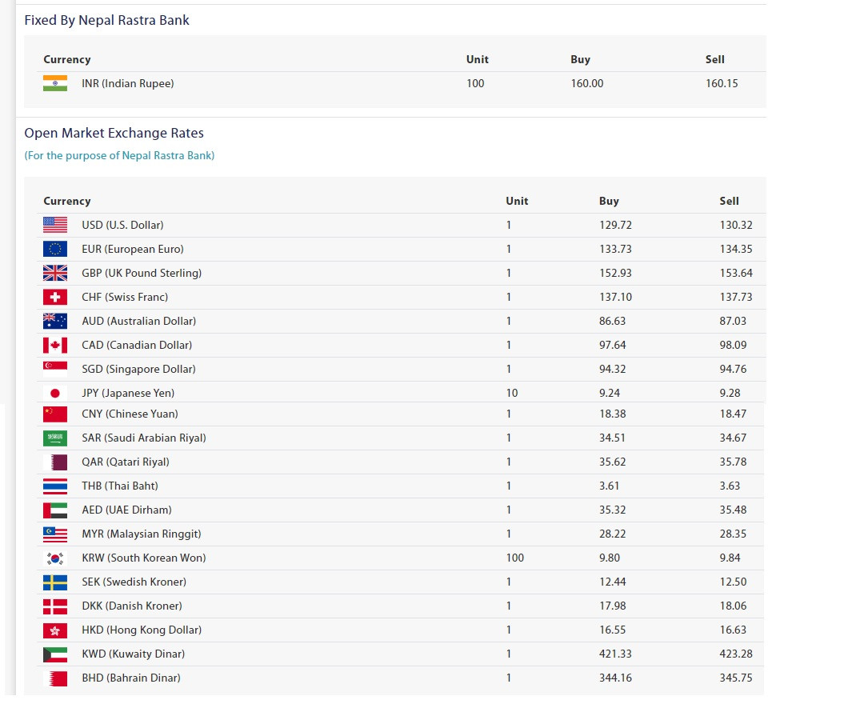The height and width of the screenshot is (712, 848).
Task: Click the Hong Kong flag icon
Action: (55, 630)
